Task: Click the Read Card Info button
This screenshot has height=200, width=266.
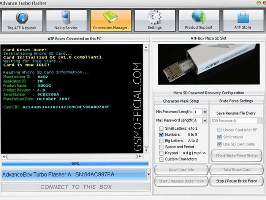Action: pos(181,170)
